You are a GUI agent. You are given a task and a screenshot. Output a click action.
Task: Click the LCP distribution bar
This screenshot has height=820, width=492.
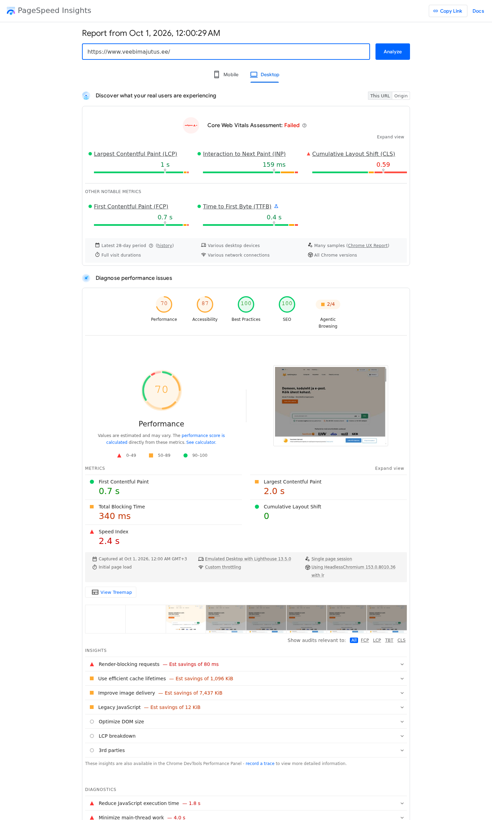(141, 172)
